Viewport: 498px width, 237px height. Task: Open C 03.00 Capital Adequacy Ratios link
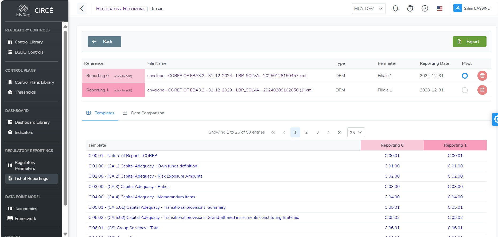[x=129, y=187]
